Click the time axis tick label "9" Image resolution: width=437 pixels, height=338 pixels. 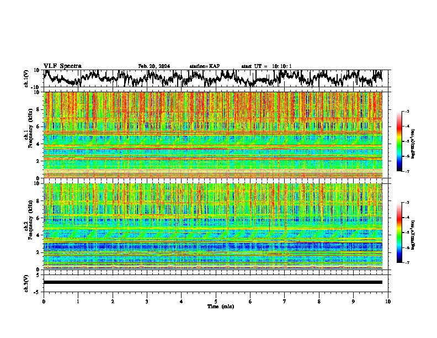(x=353, y=302)
